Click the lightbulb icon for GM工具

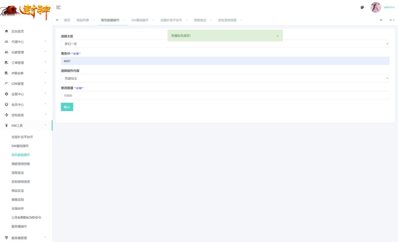click(x=6, y=125)
